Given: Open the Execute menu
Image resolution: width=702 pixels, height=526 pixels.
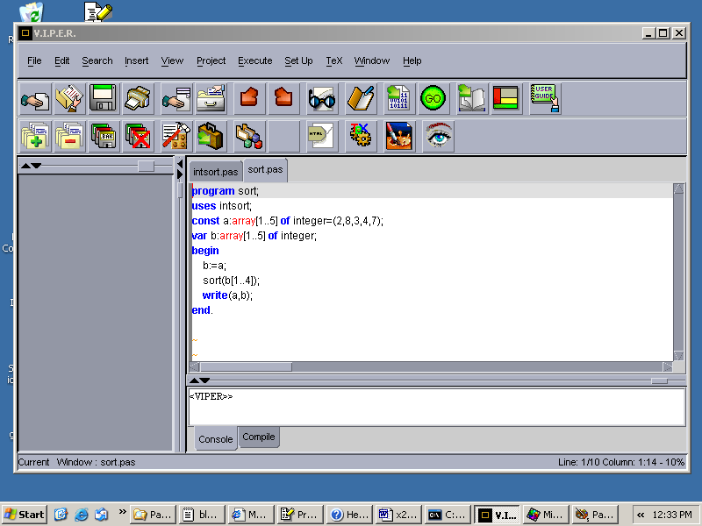Looking at the screenshot, I should point(255,60).
